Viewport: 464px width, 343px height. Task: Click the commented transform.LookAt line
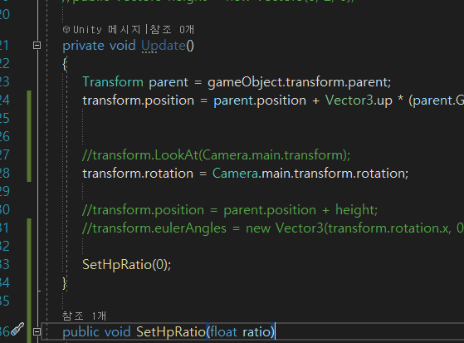[x=217, y=155]
